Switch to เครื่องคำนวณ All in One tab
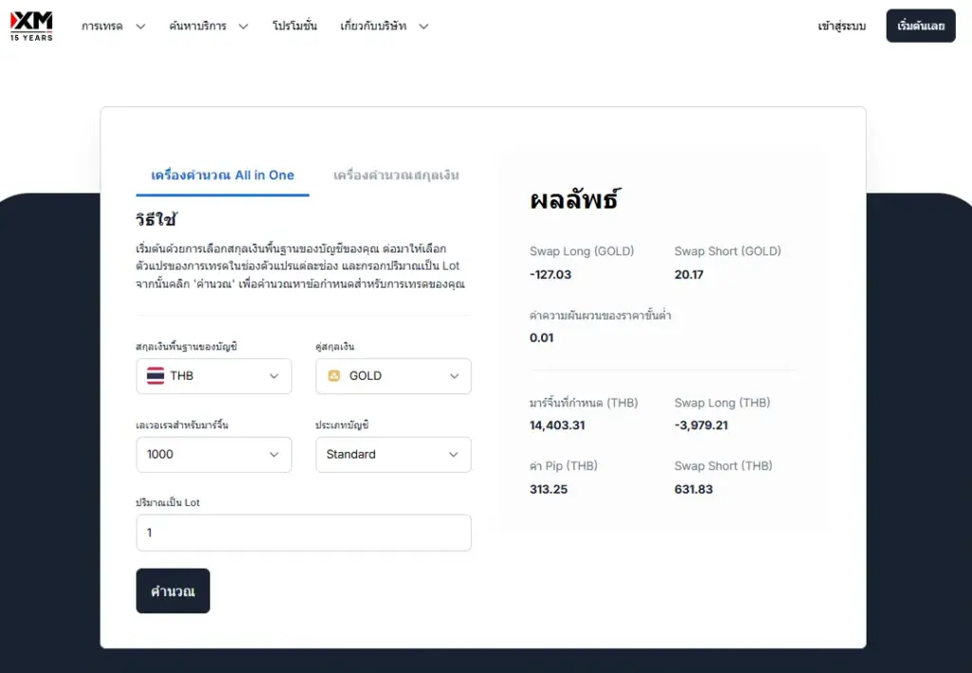 (x=222, y=176)
